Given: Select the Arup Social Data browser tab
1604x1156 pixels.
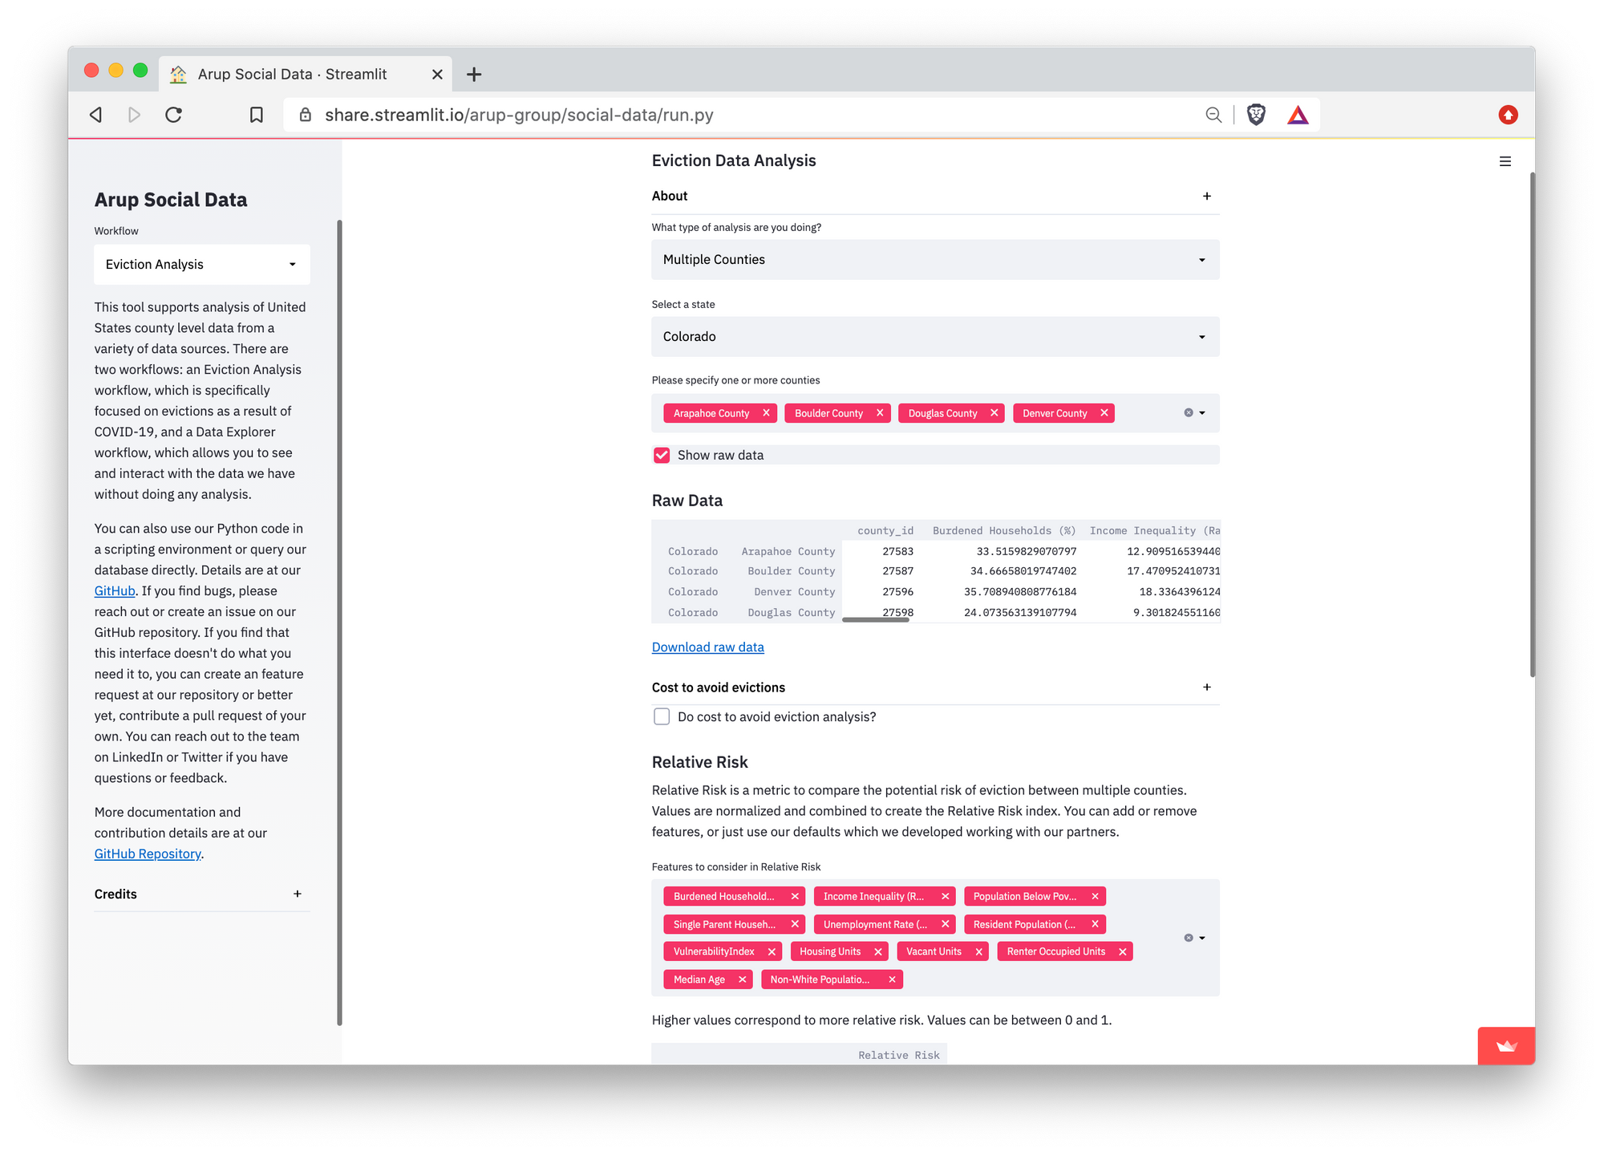Looking at the screenshot, I should (305, 75).
